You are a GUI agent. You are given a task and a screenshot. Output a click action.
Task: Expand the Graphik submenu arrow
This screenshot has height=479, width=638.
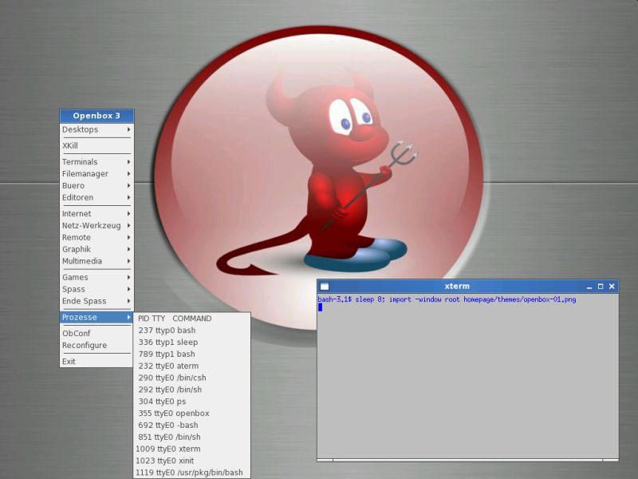pos(128,249)
